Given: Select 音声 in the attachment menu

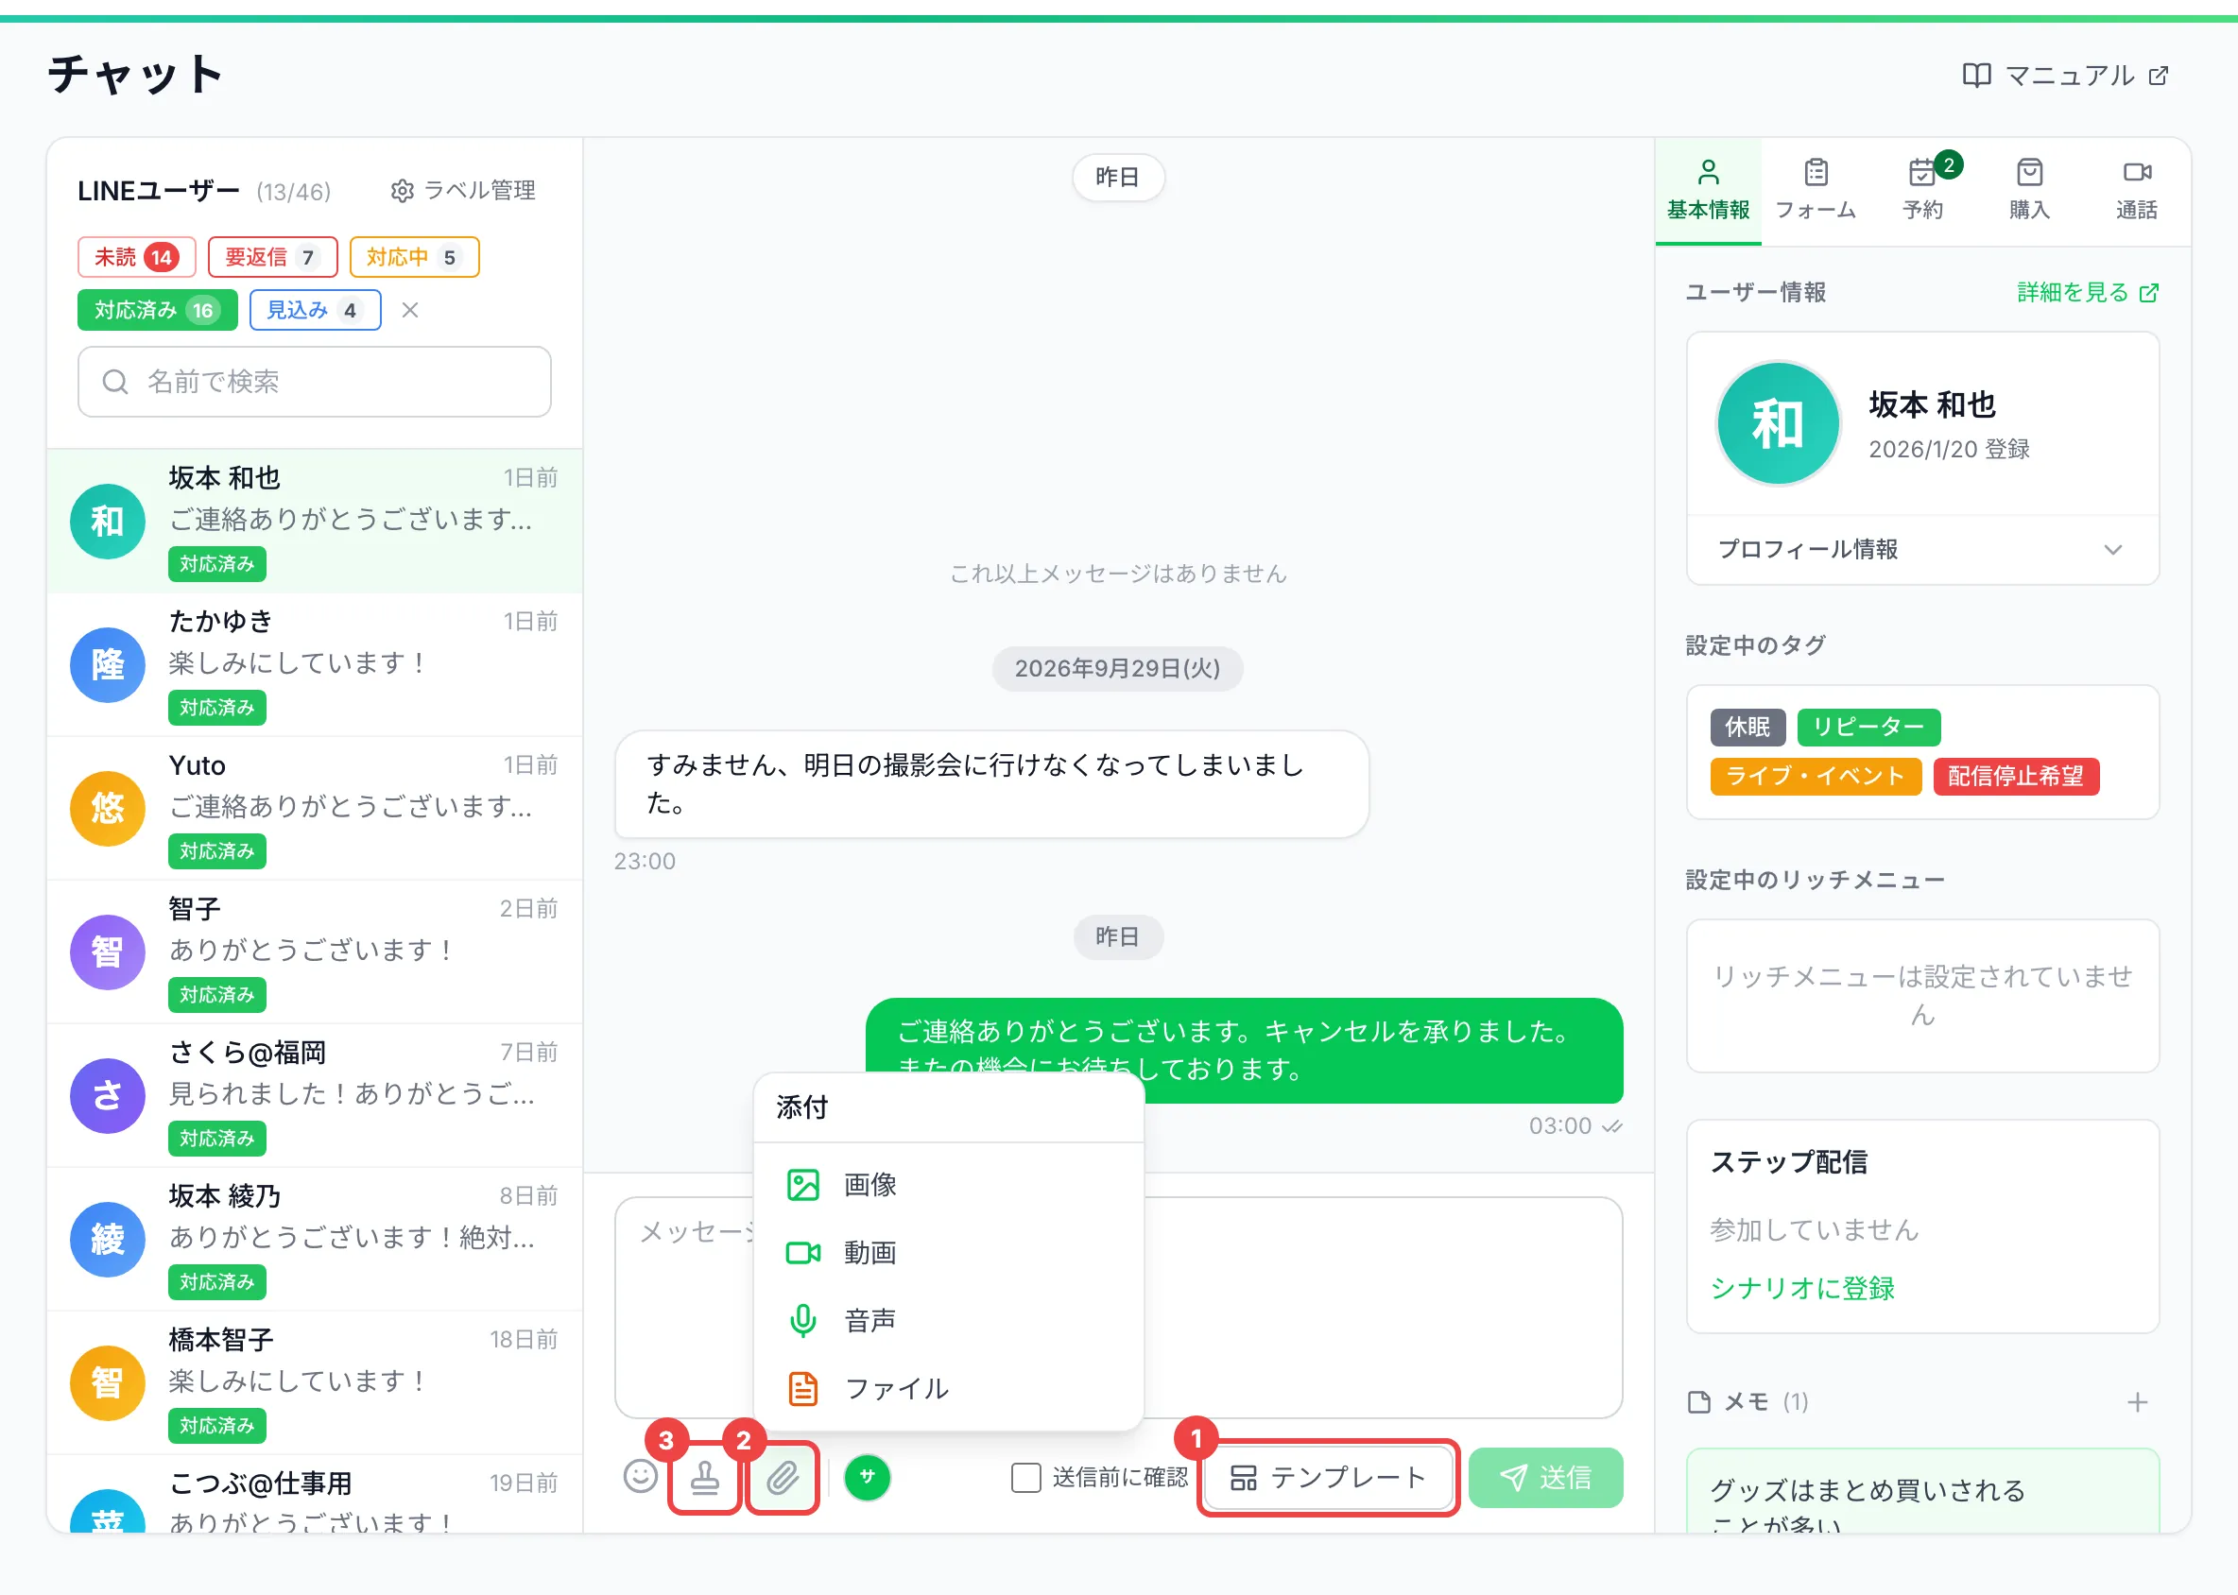Looking at the screenshot, I should (x=948, y=1320).
